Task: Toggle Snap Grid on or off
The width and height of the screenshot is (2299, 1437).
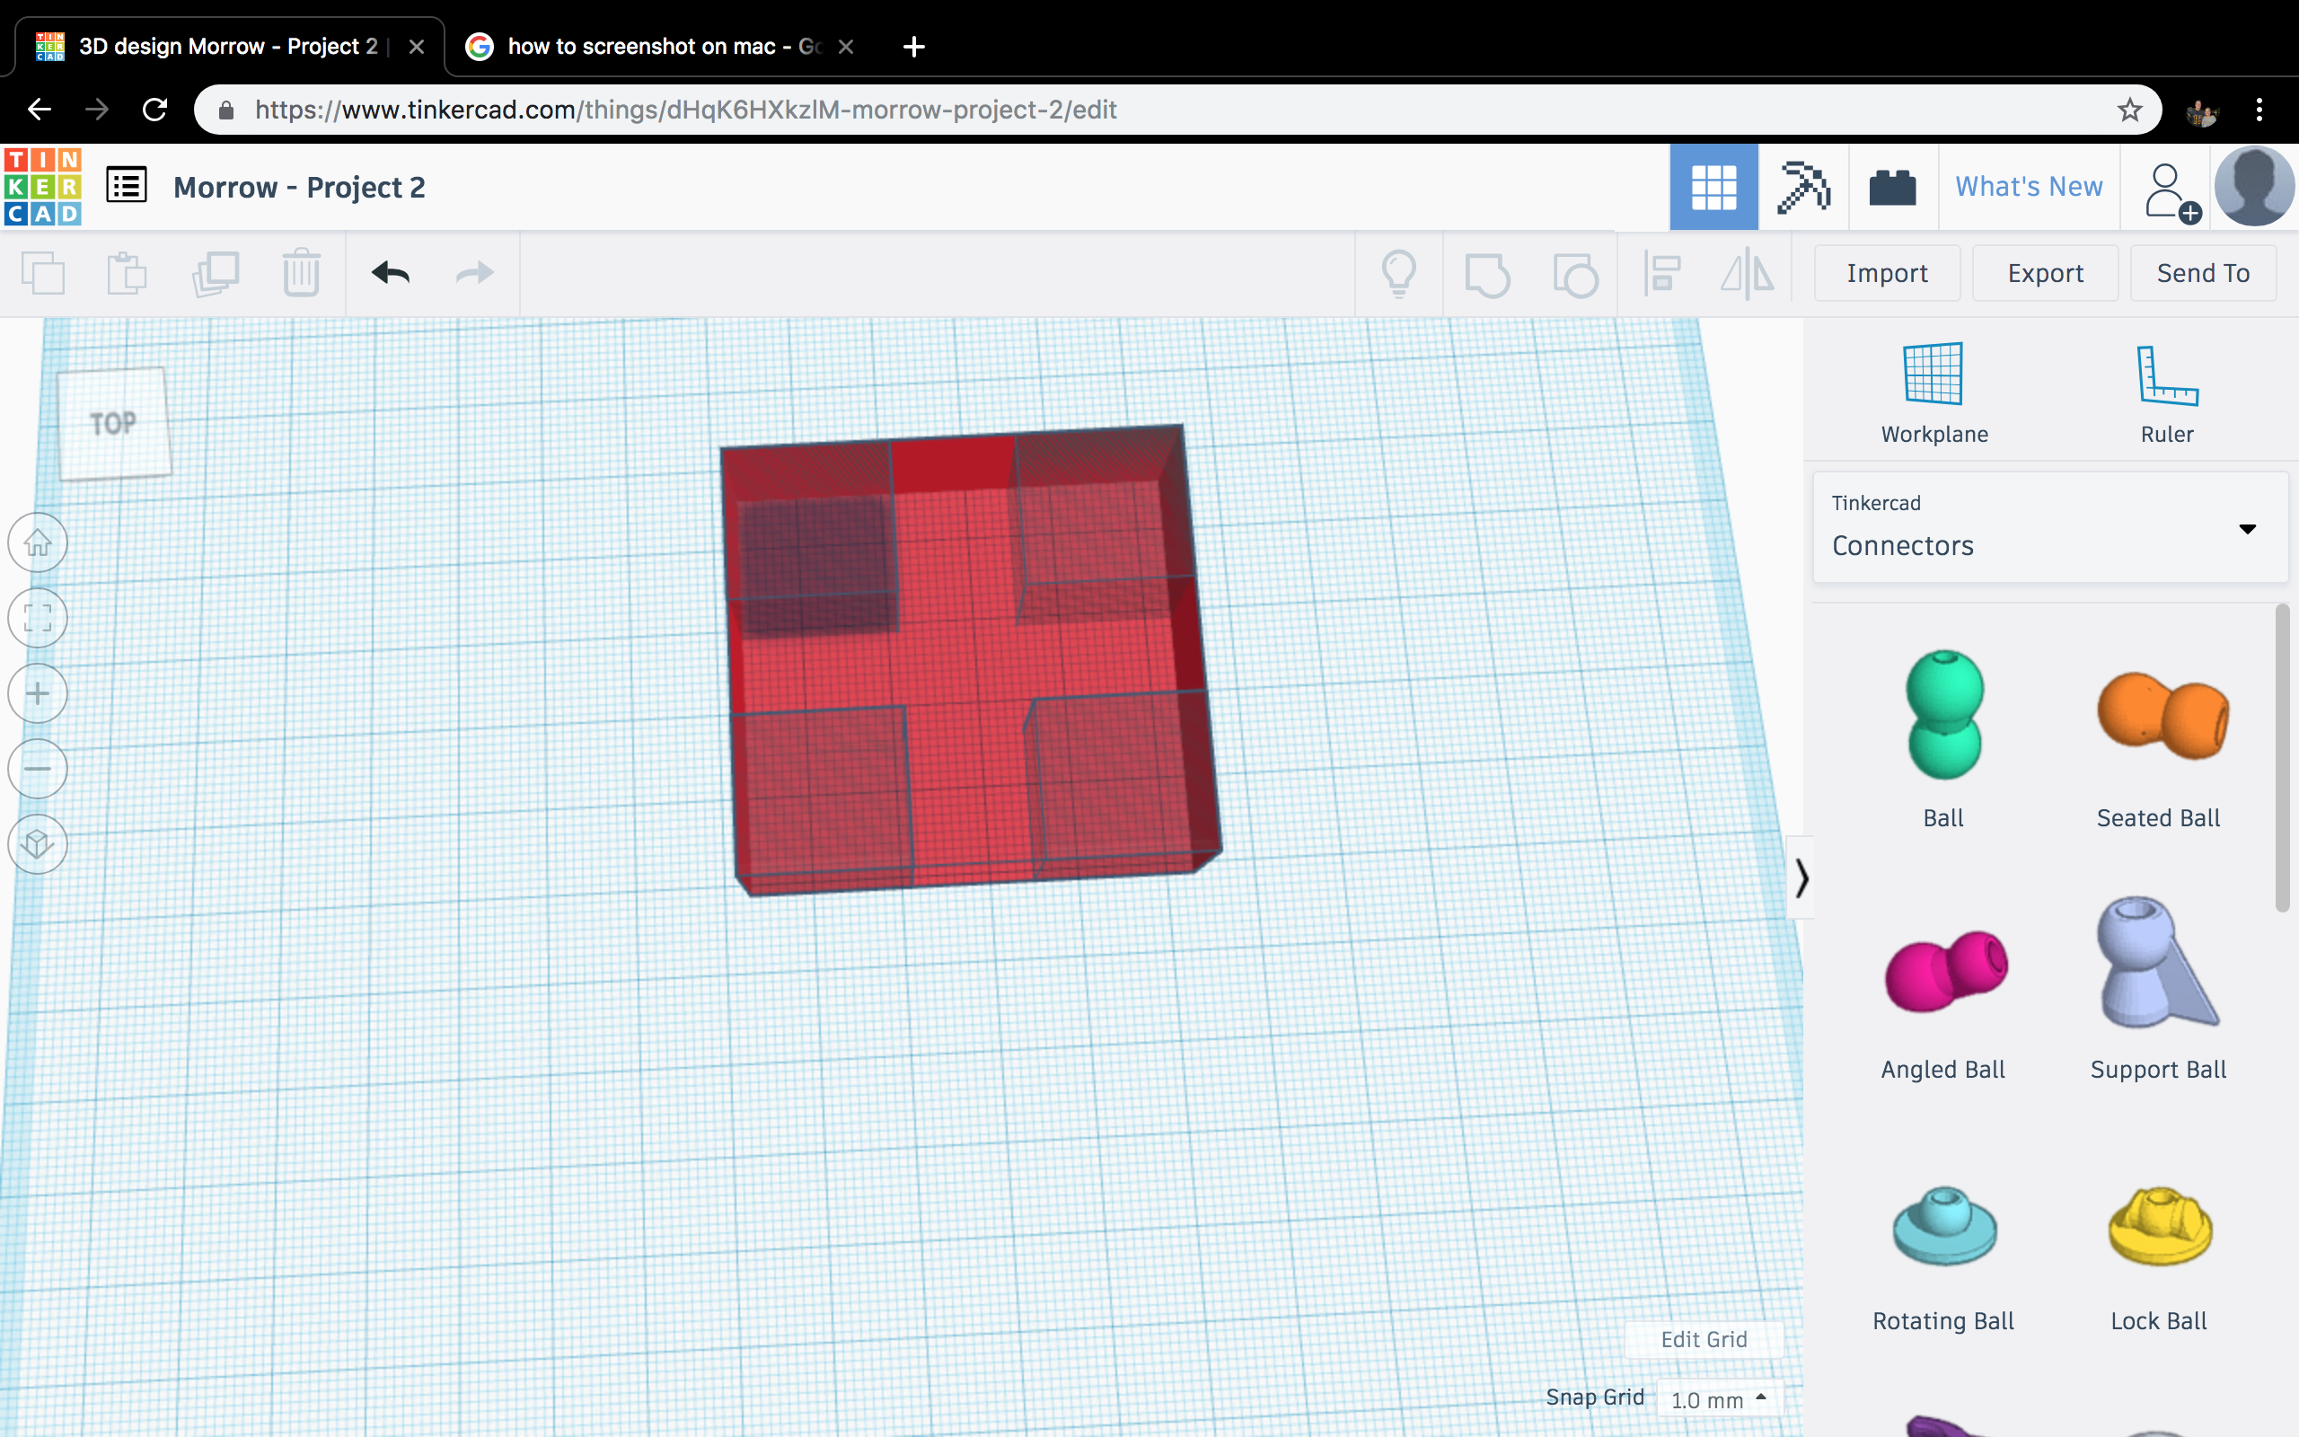Action: (x=1592, y=1396)
